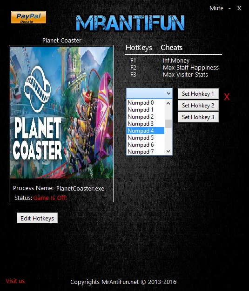Select Numpad 1 from the list
The width and height of the screenshot is (249, 291).
coord(146,110)
